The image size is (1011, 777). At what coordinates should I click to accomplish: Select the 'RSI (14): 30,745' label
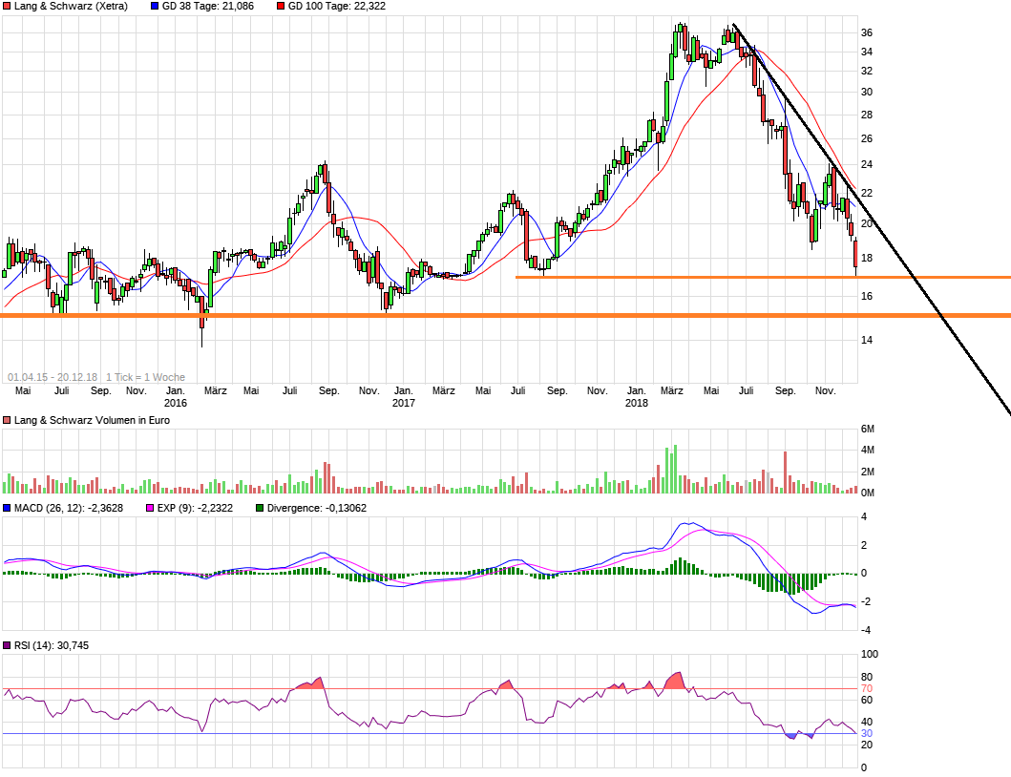[52, 645]
